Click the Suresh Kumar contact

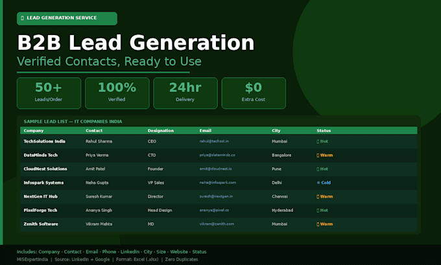[x=99, y=196]
